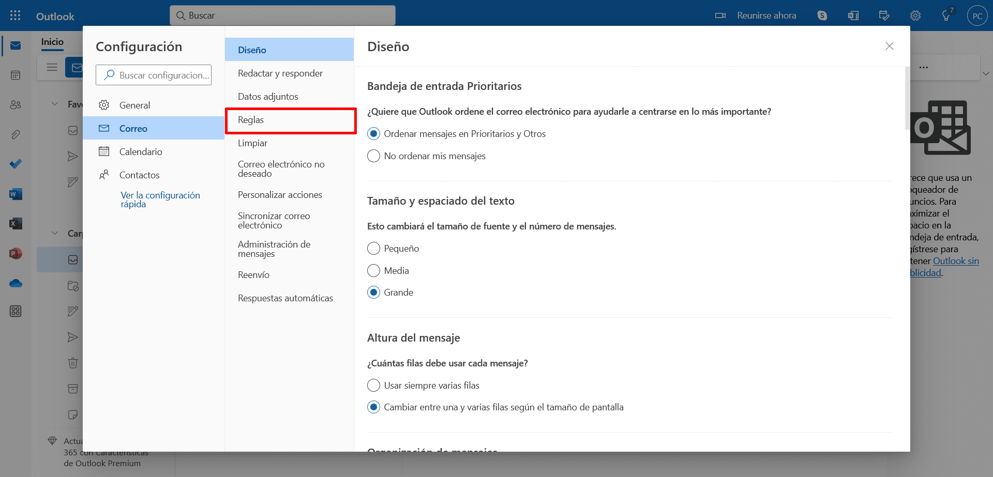Select Ordenar mensajes en Prioritarios y Otros

click(x=457, y=134)
